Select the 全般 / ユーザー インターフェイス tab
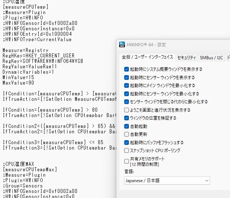The height and width of the screenshot is (198, 230). [147, 57]
